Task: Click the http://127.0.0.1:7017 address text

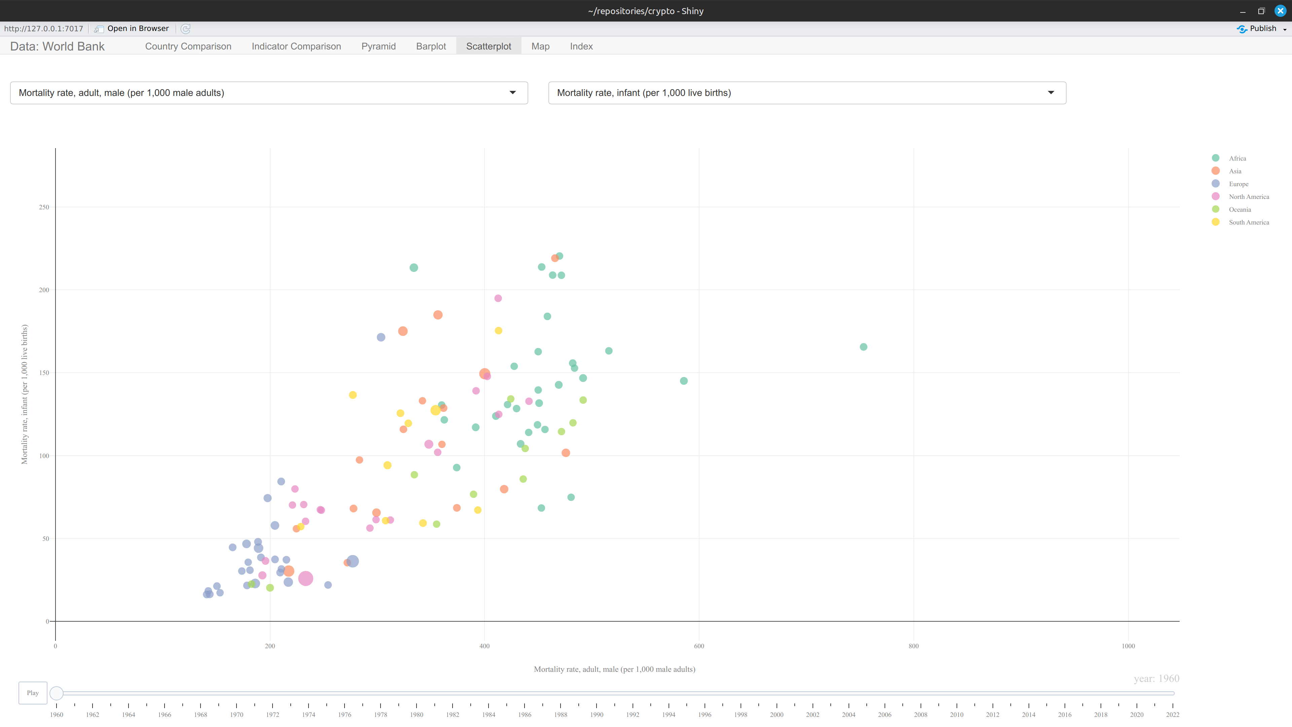Action: [x=44, y=29]
